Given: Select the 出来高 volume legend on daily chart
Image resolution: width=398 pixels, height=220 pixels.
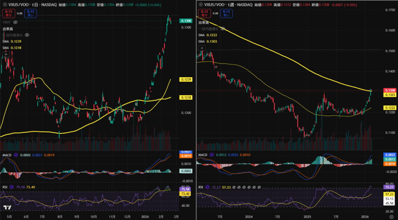Looking at the screenshot, I should (9, 29).
